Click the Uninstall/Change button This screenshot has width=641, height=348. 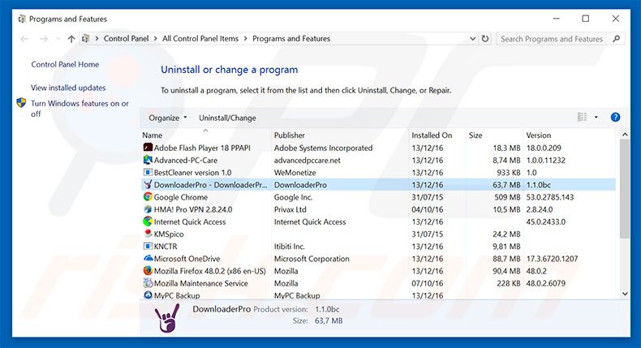(x=227, y=118)
